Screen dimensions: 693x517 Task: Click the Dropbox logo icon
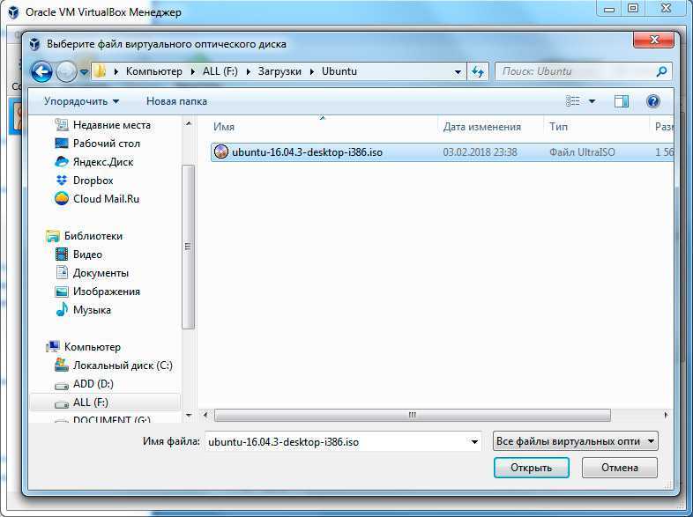point(62,181)
